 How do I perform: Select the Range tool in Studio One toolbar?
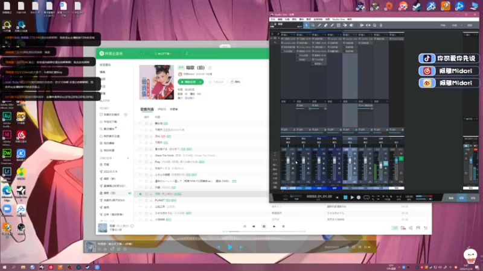313,25
